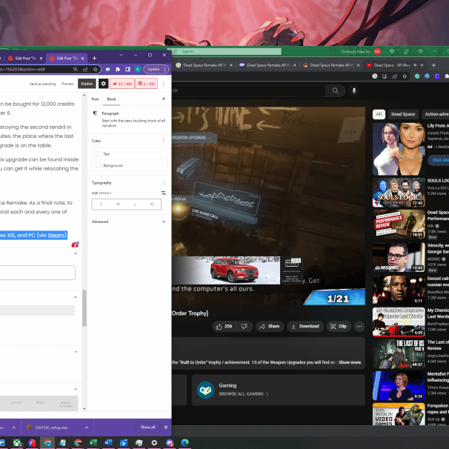Open Windows Settings gear on the taskbar
The height and width of the screenshot is (449, 449).
(154, 442)
